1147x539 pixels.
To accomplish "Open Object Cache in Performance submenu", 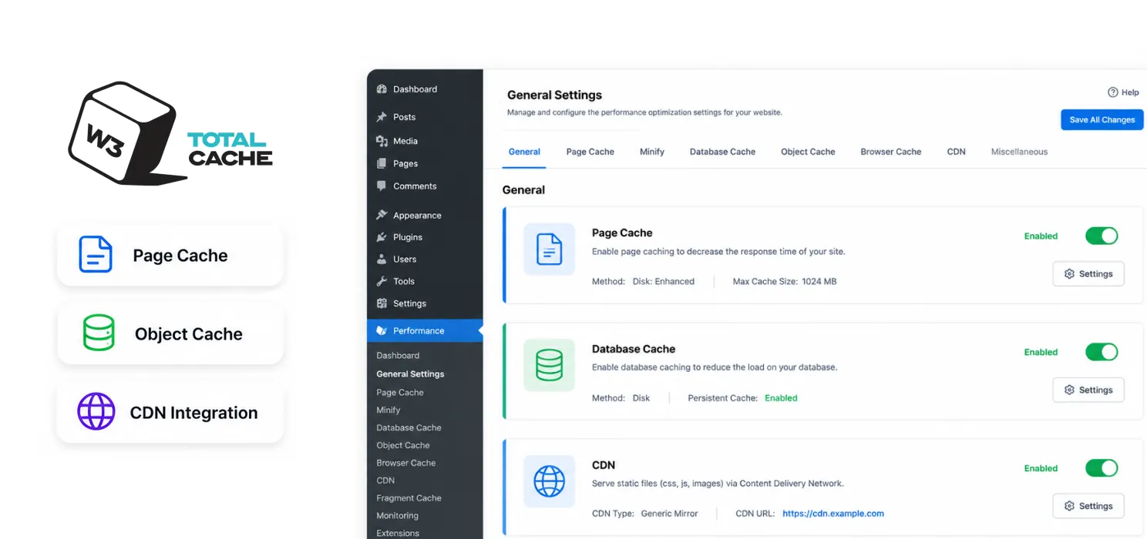I will [403, 445].
